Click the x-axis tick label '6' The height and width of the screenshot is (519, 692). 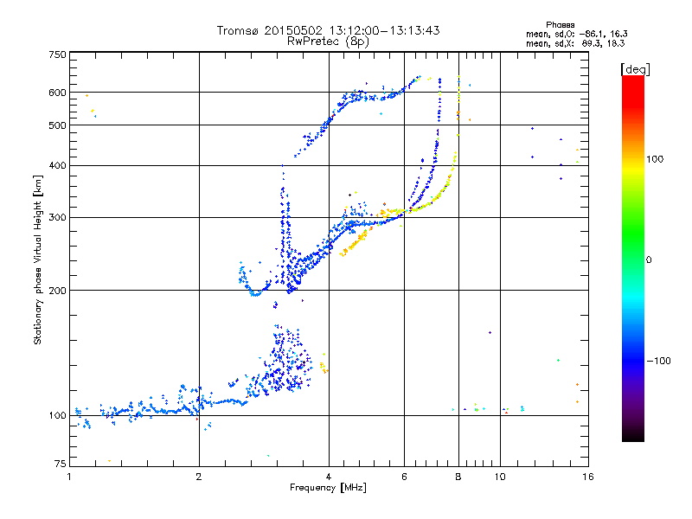coord(404,477)
